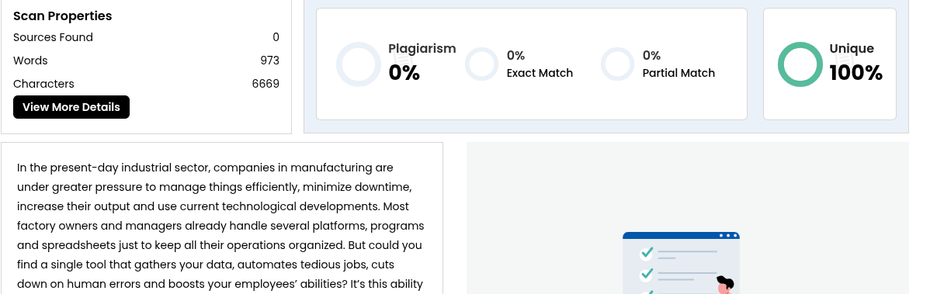Click the bold 100% Unique value

pyautogui.click(x=855, y=73)
